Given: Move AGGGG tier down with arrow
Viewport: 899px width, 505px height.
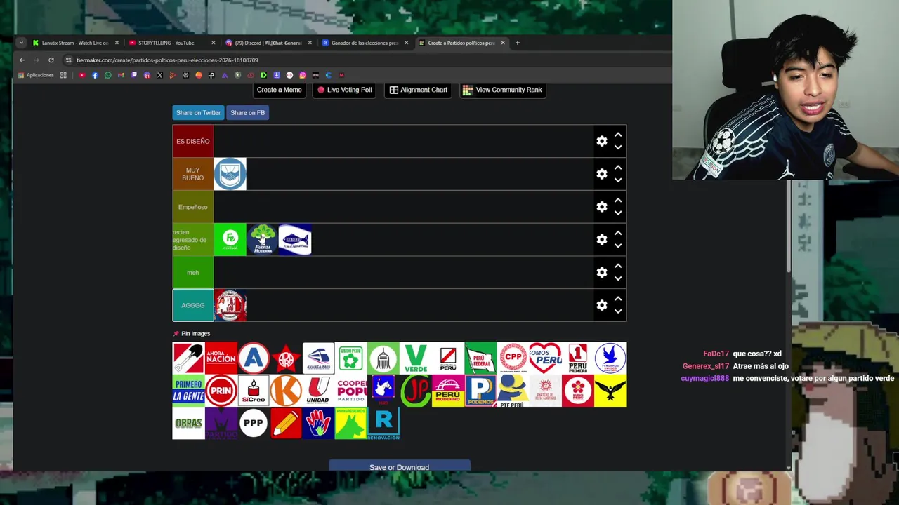Looking at the screenshot, I should (x=618, y=311).
